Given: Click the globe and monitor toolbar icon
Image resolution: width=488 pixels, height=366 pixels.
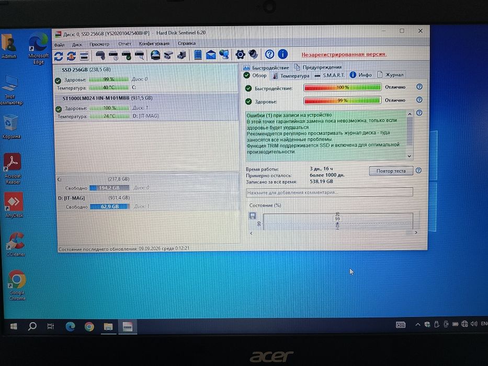Looking at the screenshot, I should coord(224,55).
